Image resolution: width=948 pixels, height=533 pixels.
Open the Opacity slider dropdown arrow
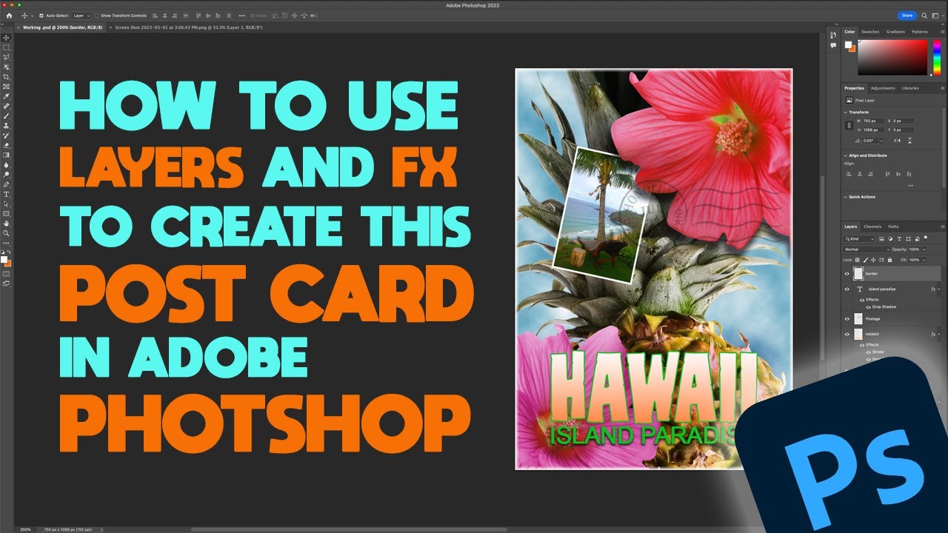(x=924, y=249)
